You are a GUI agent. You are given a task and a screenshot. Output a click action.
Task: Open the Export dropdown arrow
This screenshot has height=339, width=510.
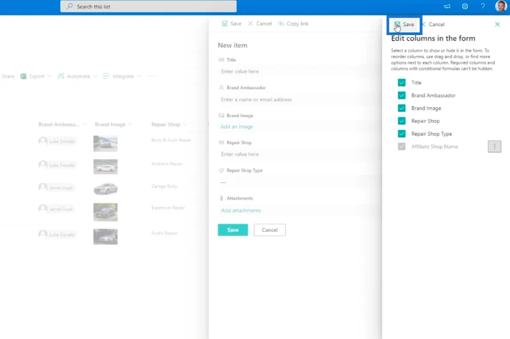click(50, 76)
